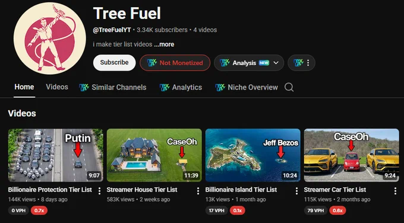
Task: Expand the Analysis dropdown chevron
Action: 276,63
